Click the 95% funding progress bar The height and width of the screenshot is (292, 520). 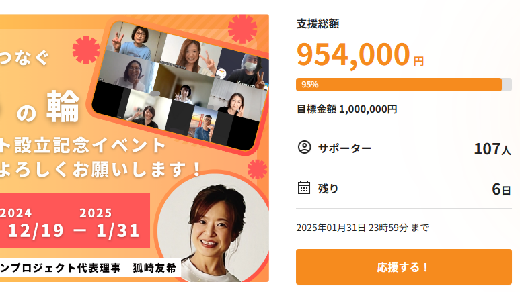[x=404, y=85]
